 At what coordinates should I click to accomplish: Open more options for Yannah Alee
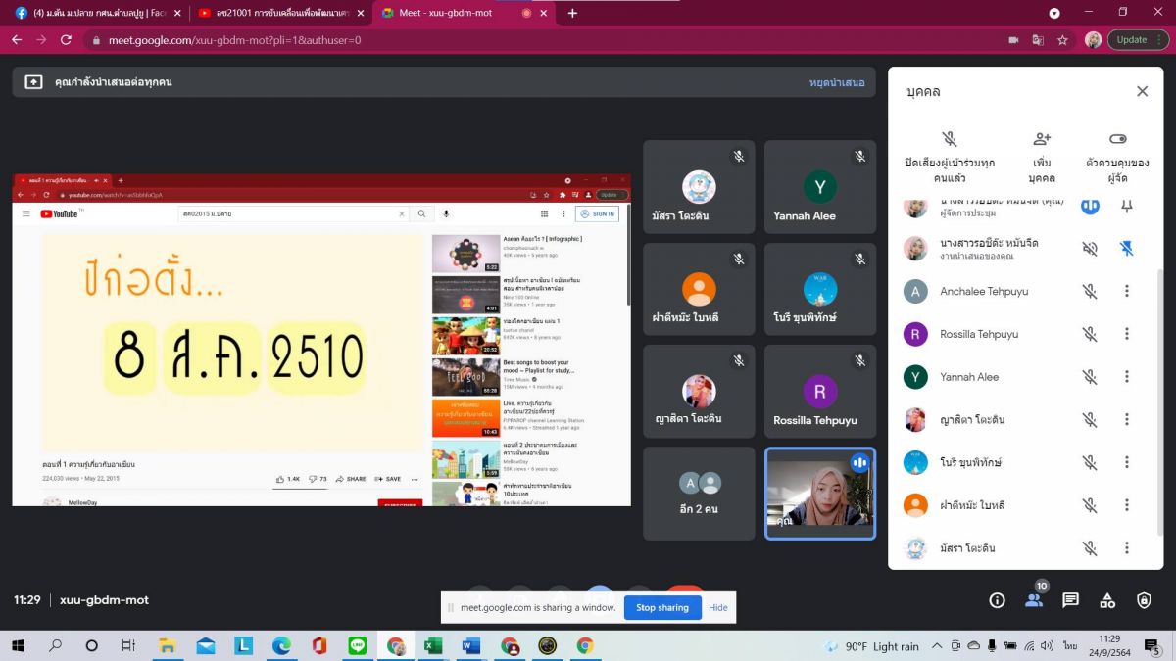[1127, 377]
